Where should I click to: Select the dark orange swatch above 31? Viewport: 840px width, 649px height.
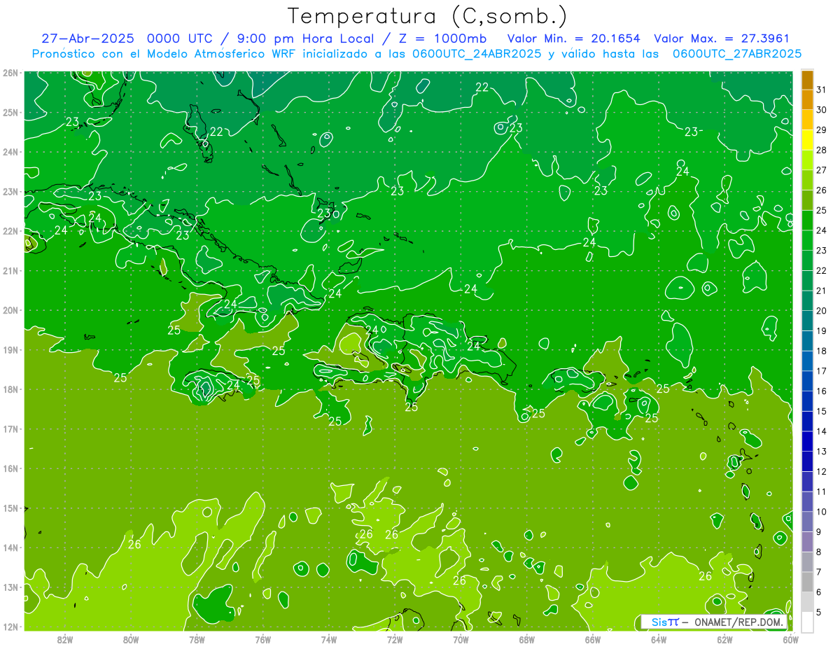pos(807,81)
